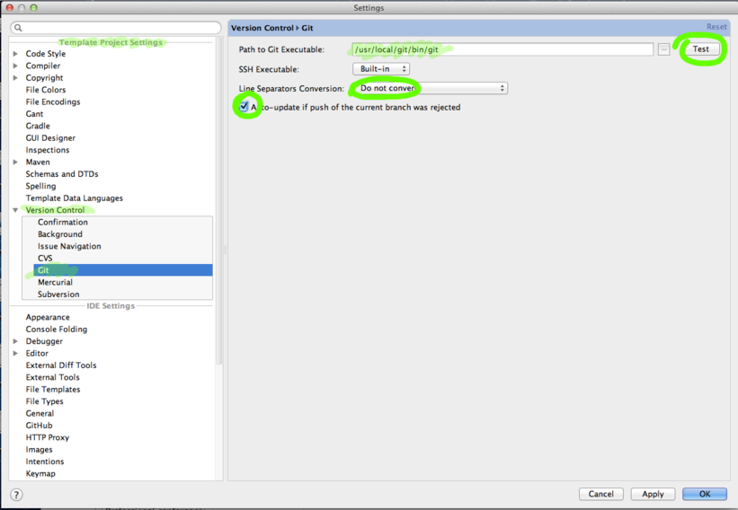Expand the Debugger tree node
The width and height of the screenshot is (738, 510).
pos(15,341)
